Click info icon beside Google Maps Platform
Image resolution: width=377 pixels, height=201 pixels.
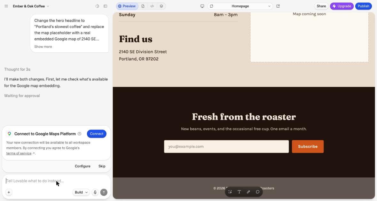79,134
